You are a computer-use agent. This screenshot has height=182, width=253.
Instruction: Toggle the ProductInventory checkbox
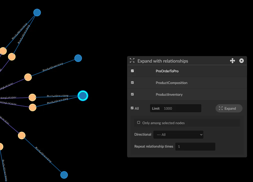click(132, 94)
